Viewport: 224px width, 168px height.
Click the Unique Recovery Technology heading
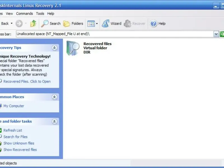(25, 56)
